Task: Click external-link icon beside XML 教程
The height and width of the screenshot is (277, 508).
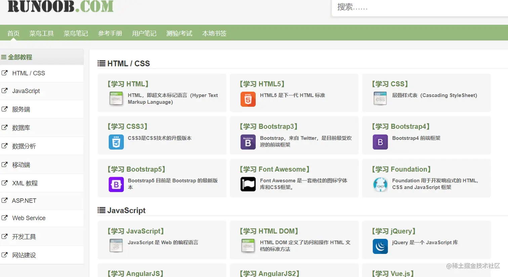Action: point(5,183)
